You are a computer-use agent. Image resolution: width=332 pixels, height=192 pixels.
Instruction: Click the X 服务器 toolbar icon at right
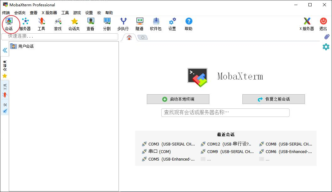[x=307, y=24]
